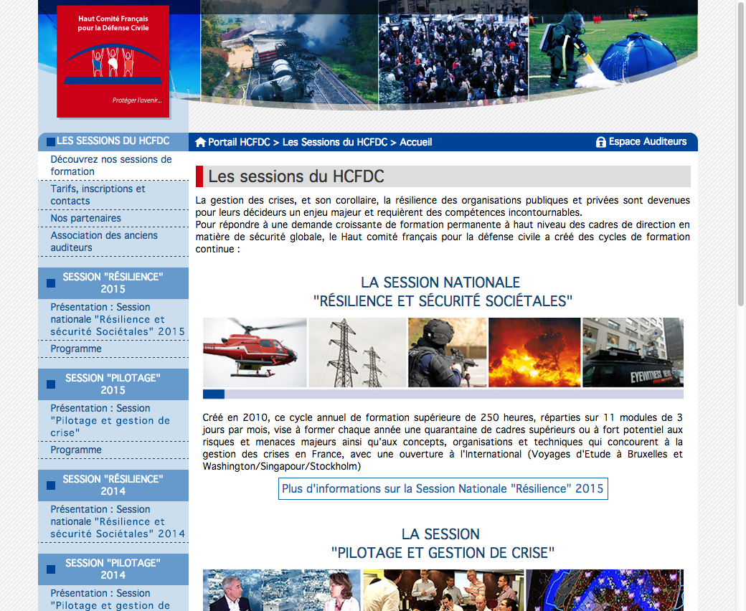Open Programme under Résilience 2015
Screen dimensions: 746x611
pyautogui.click(x=113, y=349)
